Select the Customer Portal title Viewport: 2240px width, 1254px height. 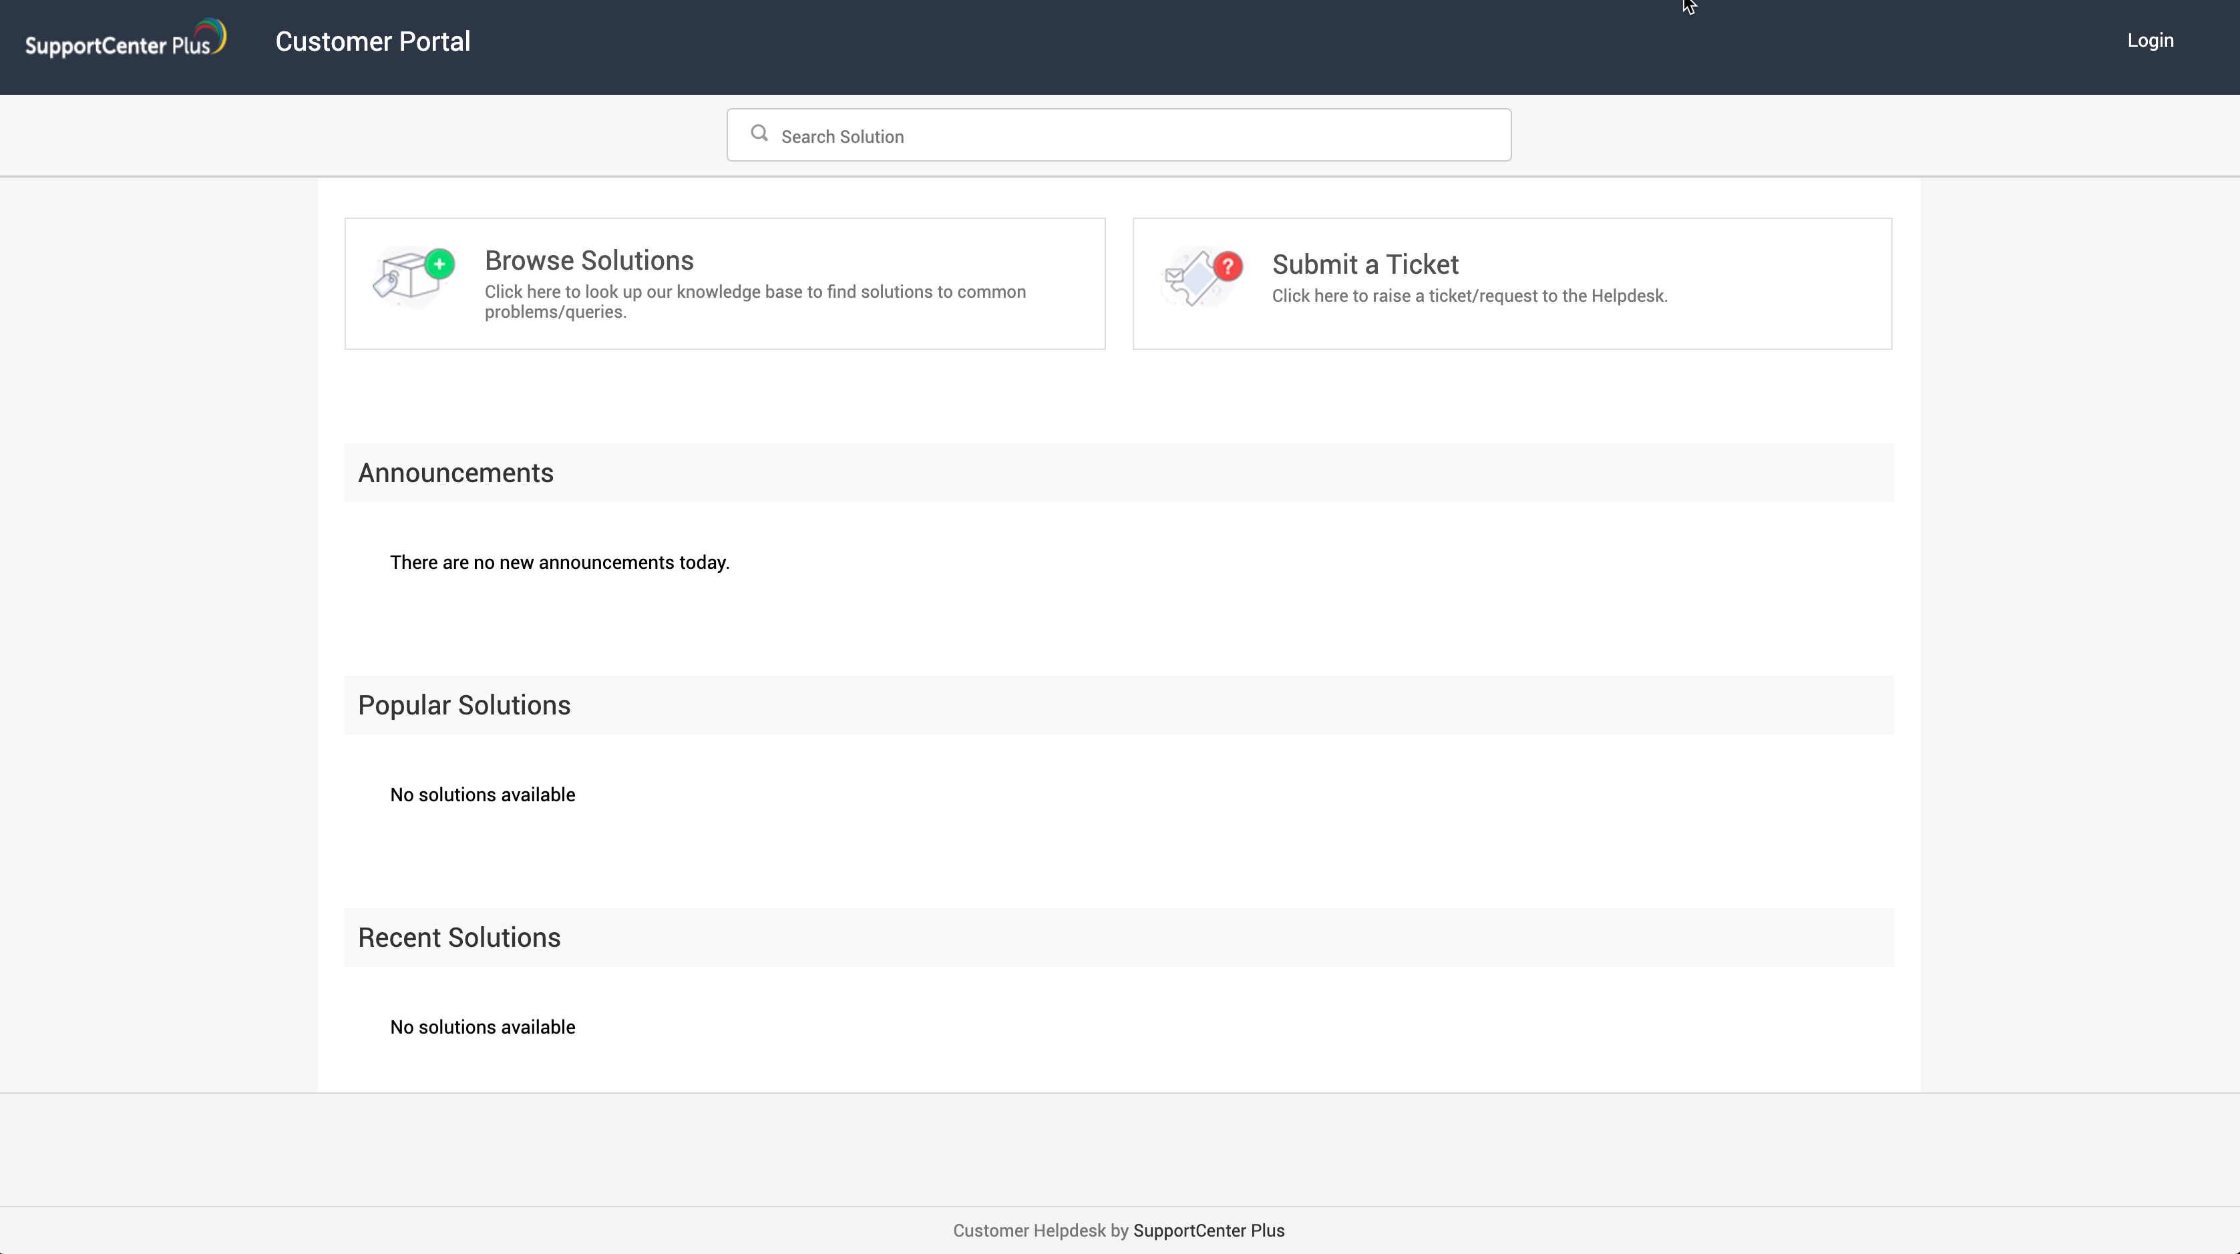(372, 42)
